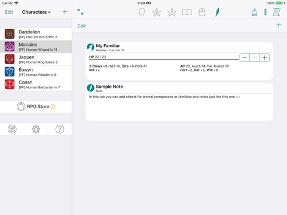Decrease familiar HP with minus button
Screen dimensions: 287x215
(245, 58)
